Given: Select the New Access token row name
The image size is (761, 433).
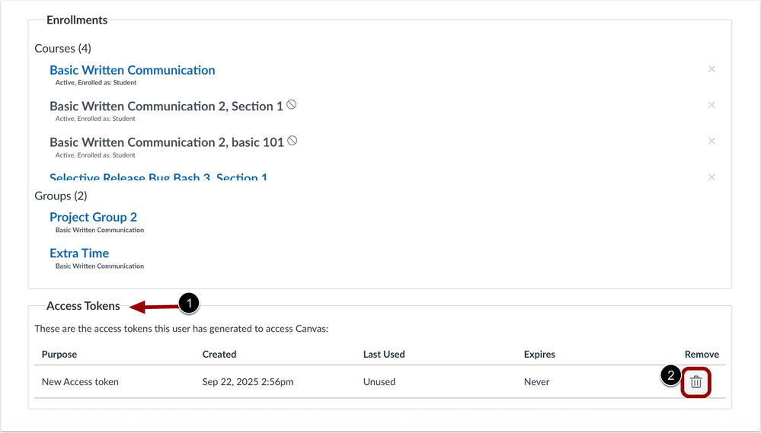Looking at the screenshot, I should [80, 382].
